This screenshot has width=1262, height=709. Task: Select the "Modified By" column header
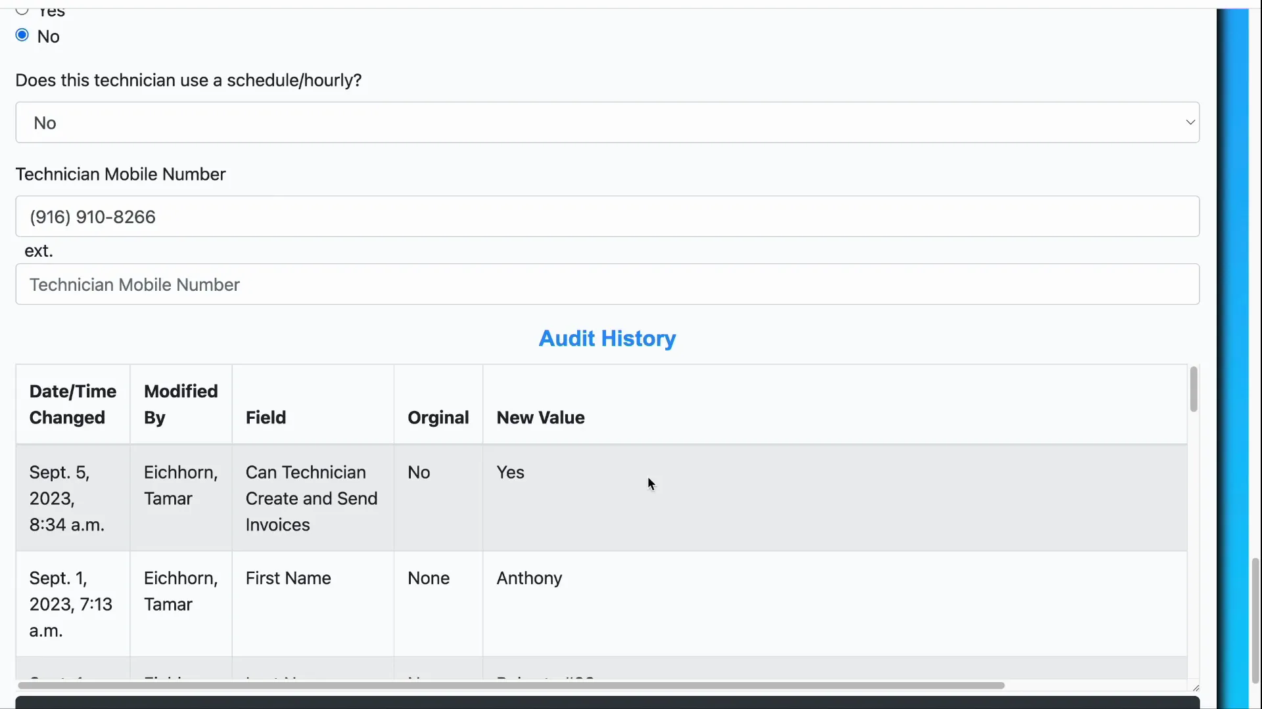(181, 404)
